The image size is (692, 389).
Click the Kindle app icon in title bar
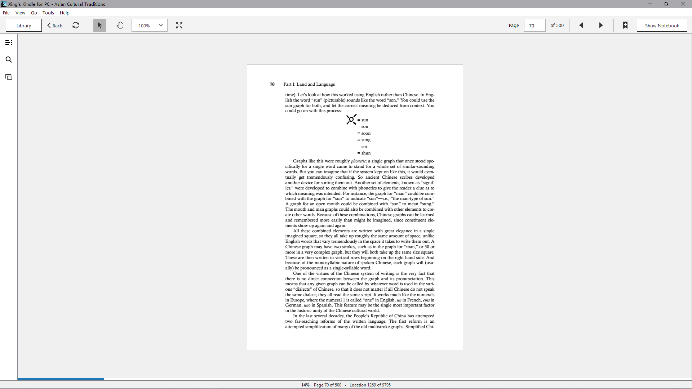coord(4,4)
